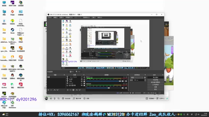The image size is (209, 117).
Task: Pop out the Scene Transitions dock panel
Action: [145, 75]
